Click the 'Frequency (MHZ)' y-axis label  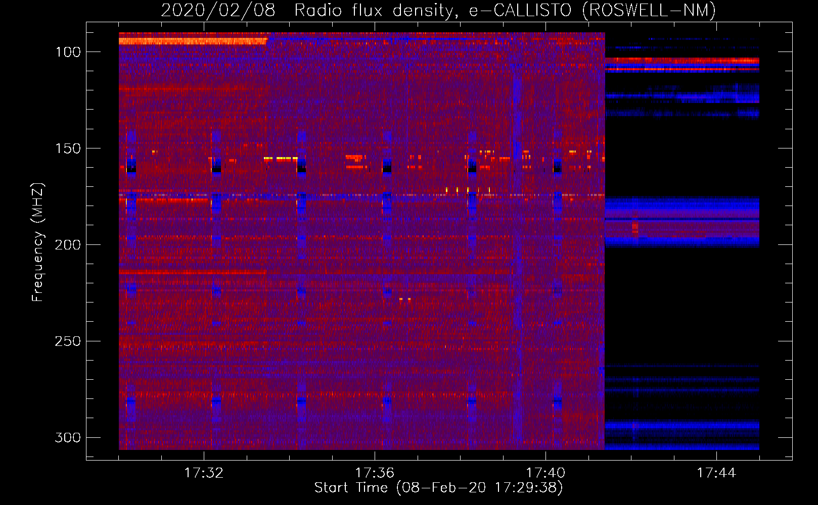click(38, 242)
